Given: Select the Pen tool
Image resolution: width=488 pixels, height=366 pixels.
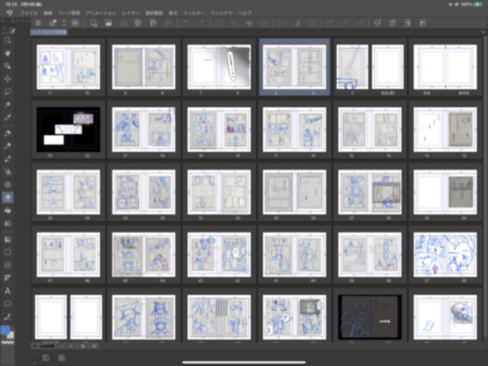Looking at the screenshot, I should pos(7,133).
